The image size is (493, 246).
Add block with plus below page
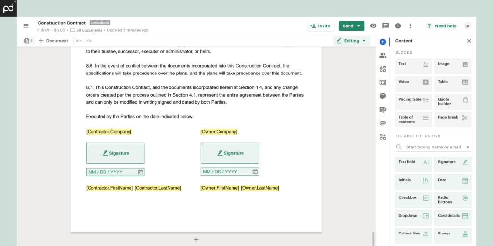coord(196,240)
